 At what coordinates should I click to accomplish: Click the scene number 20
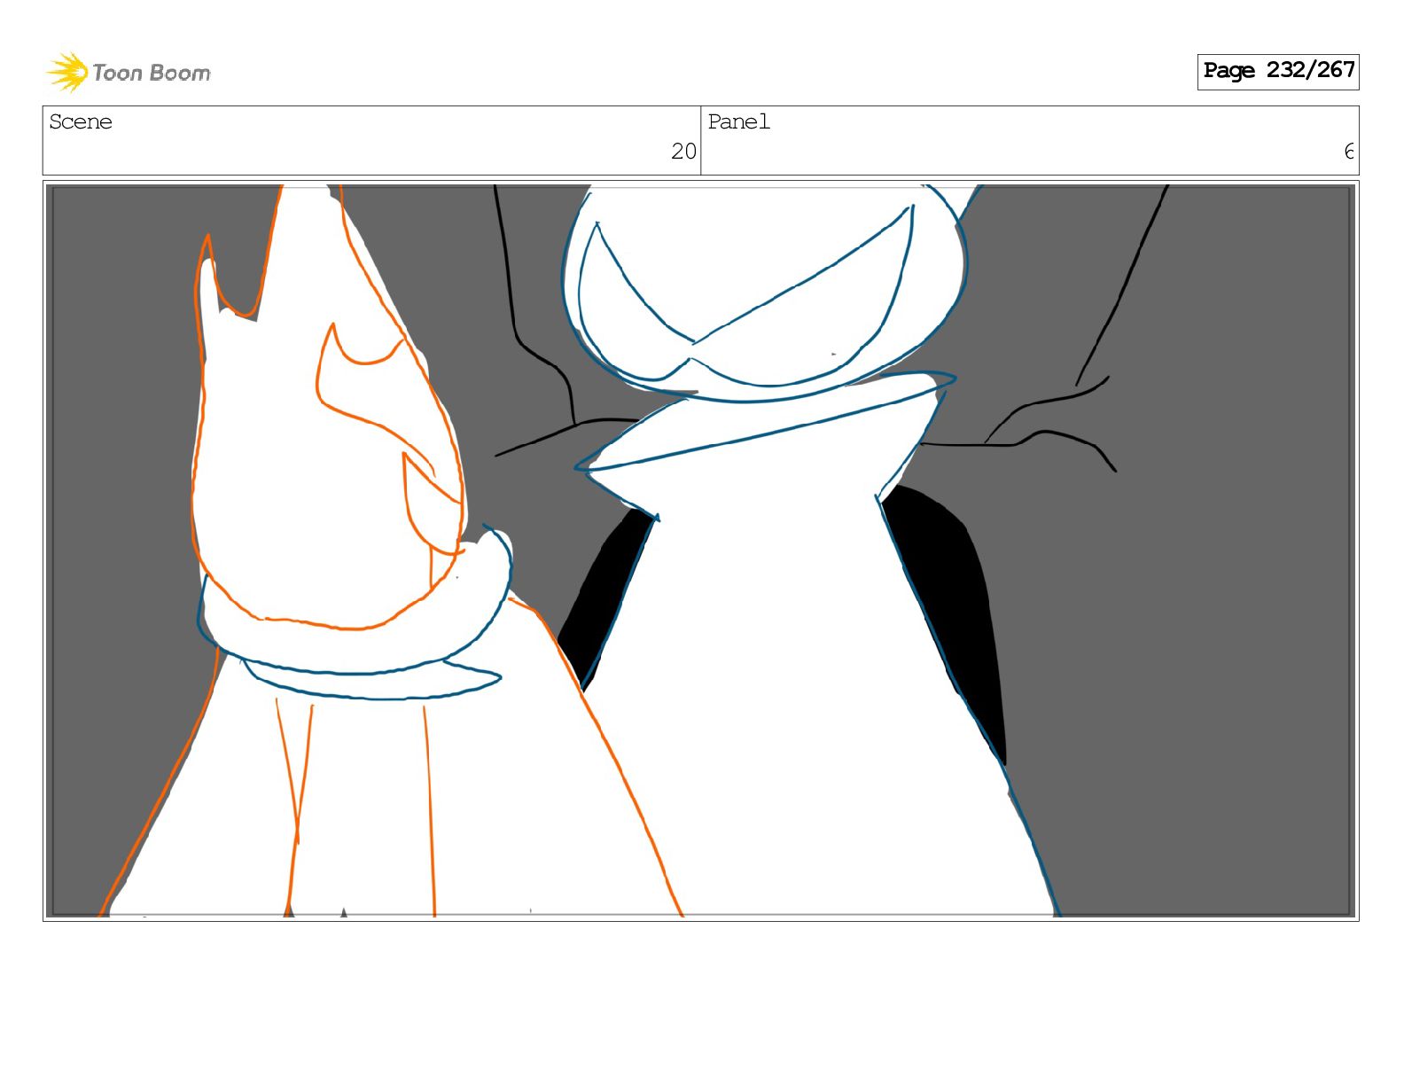683,152
